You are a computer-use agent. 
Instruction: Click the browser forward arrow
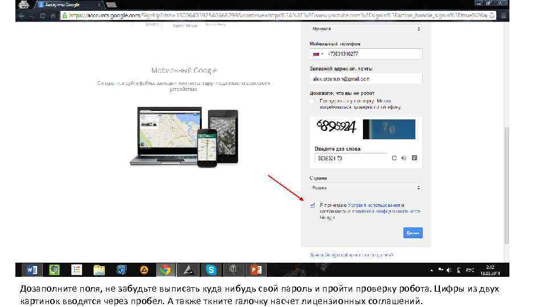point(31,16)
